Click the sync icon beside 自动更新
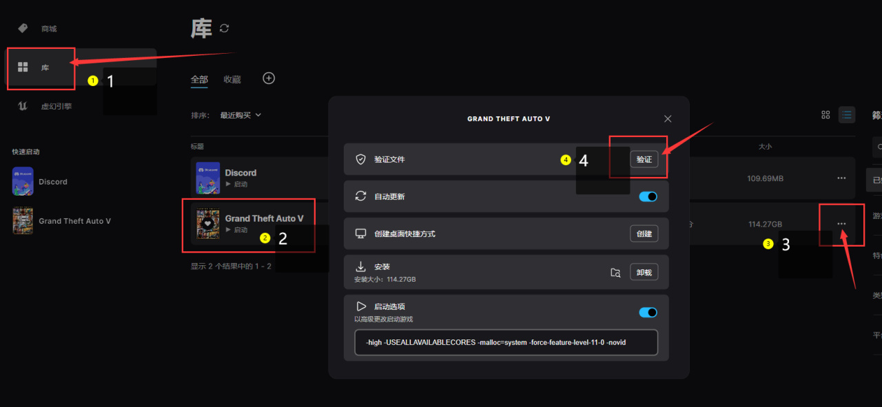This screenshot has height=407, width=882. [x=360, y=196]
